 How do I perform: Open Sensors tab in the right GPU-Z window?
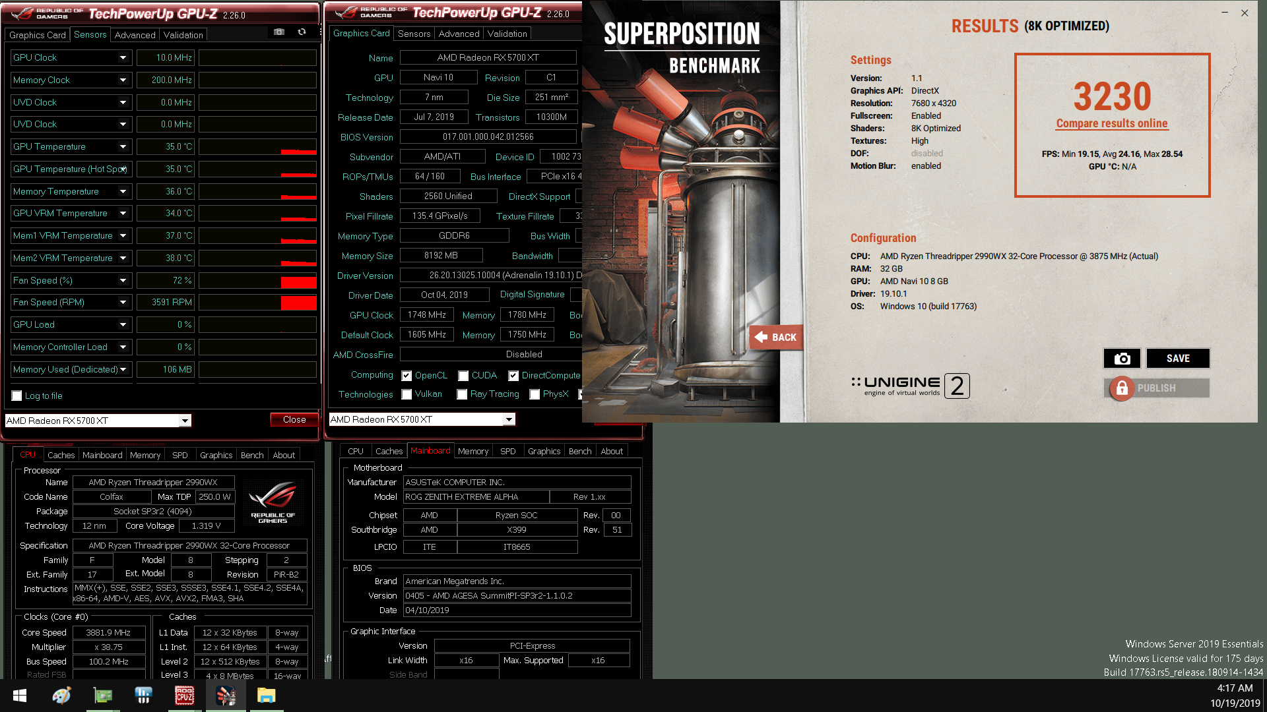pos(414,34)
